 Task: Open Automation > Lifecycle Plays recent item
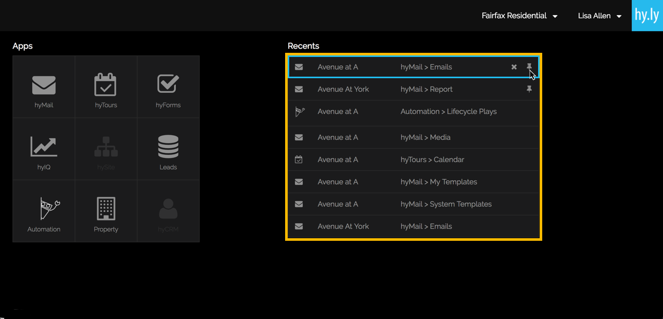point(414,113)
